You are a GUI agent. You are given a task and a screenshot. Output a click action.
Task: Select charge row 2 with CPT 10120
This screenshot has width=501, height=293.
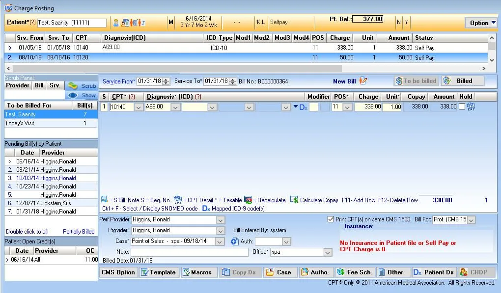(x=246, y=57)
